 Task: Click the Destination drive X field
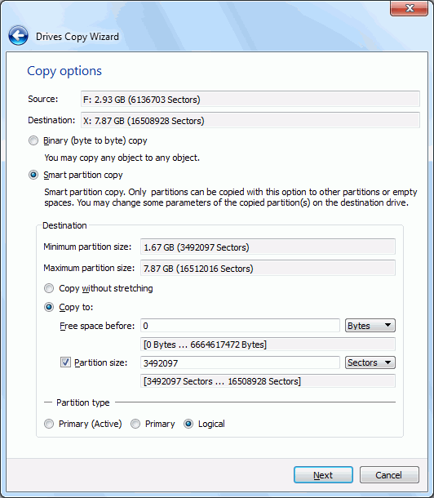(x=250, y=120)
